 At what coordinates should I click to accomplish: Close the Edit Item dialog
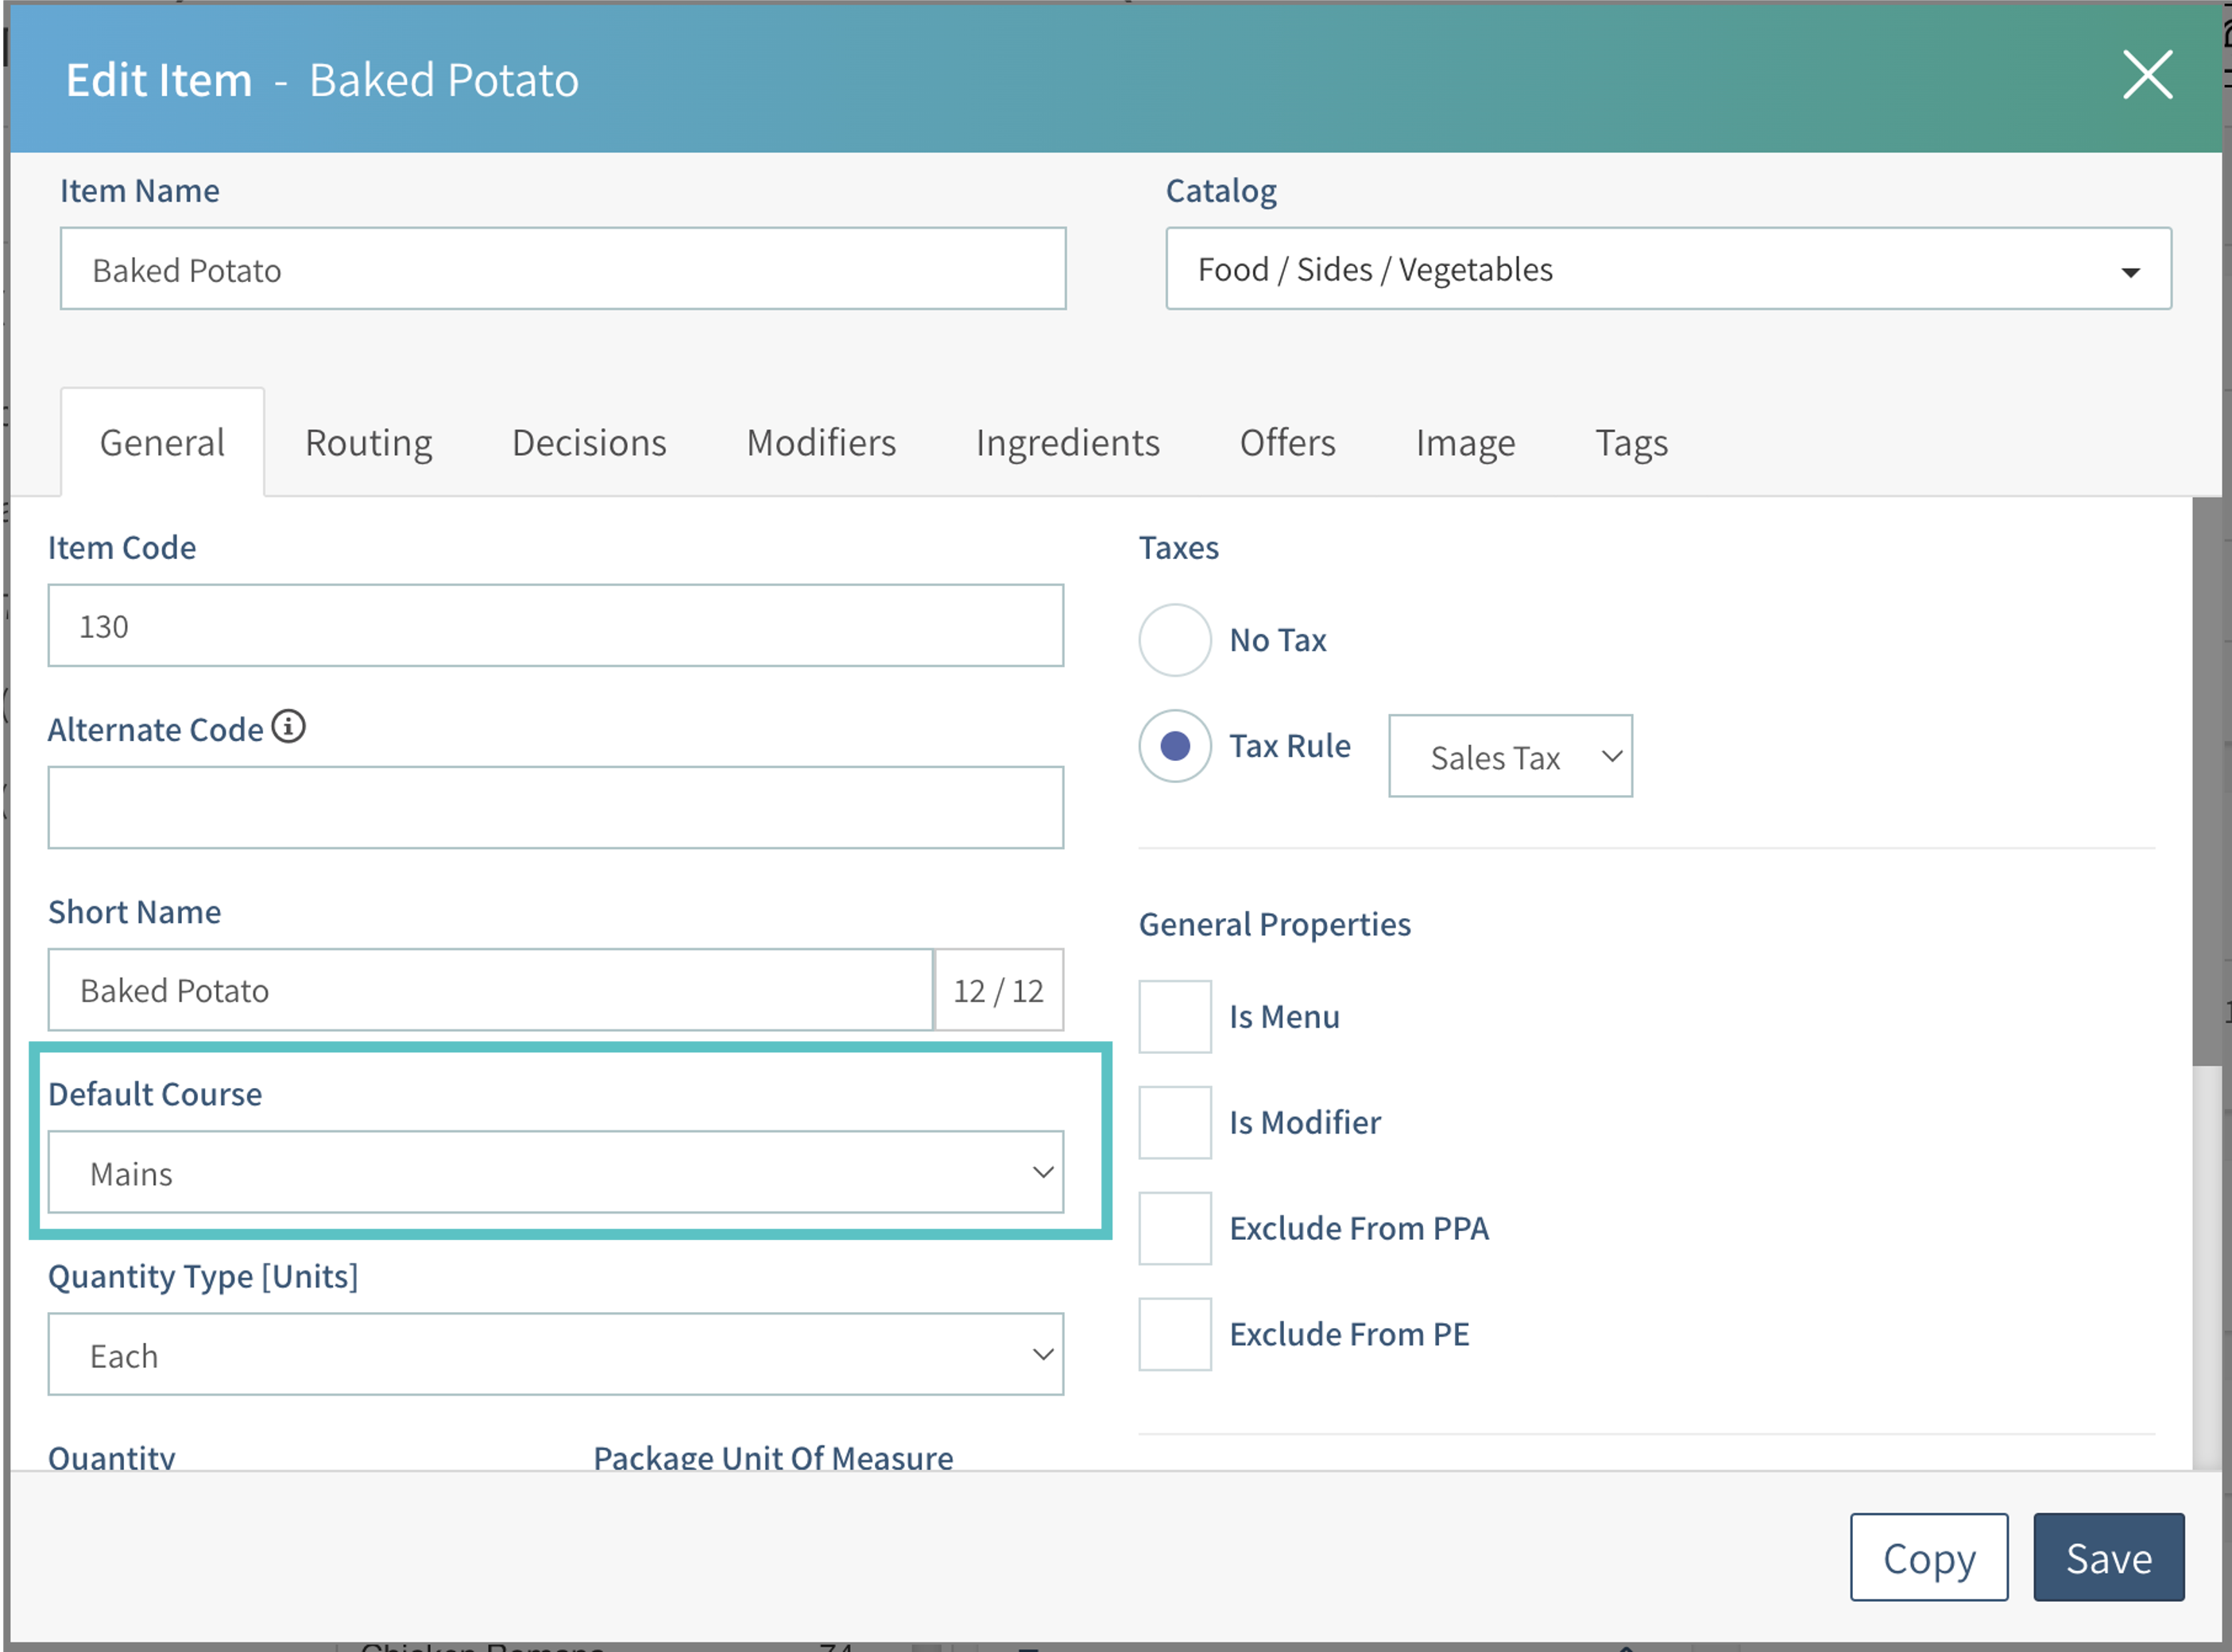pos(2147,75)
